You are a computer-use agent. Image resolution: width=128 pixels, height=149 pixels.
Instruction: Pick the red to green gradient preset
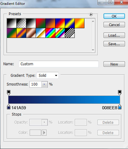click(x=41, y=23)
